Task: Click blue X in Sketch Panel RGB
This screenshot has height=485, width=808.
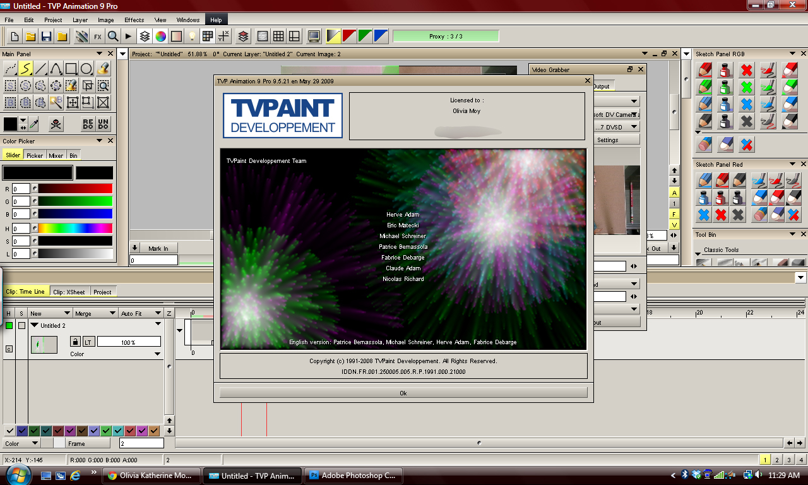Action: (747, 104)
